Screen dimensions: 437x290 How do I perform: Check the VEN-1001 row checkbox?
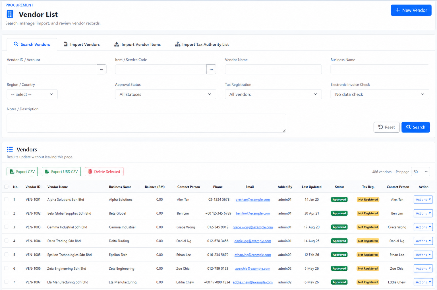click(6, 199)
